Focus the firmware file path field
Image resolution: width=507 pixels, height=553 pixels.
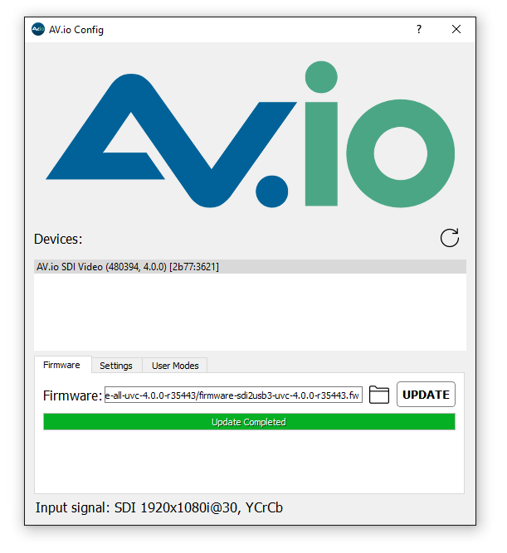[x=233, y=395]
